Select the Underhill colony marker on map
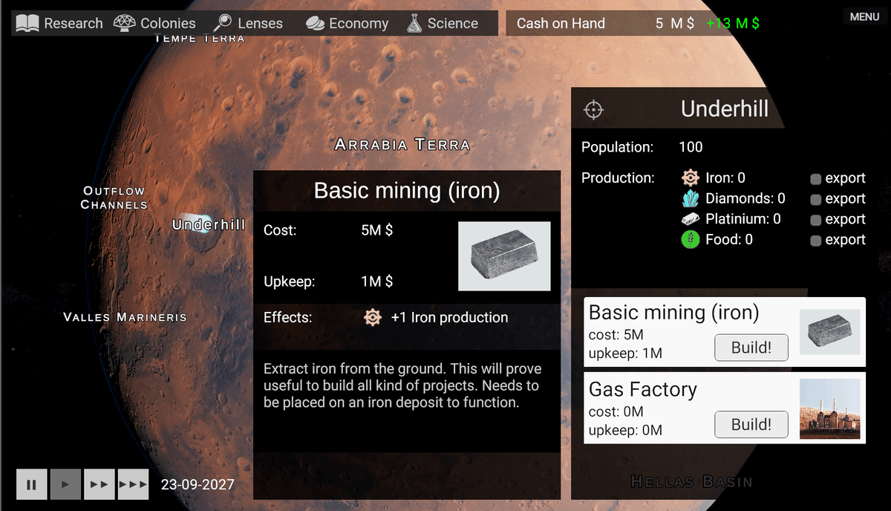 pos(202,224)
